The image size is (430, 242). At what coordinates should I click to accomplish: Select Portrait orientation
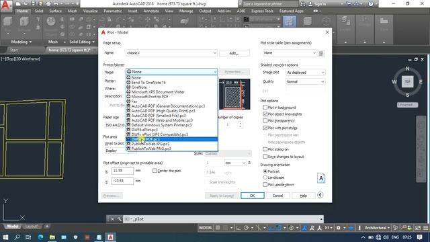coord(265,171)
